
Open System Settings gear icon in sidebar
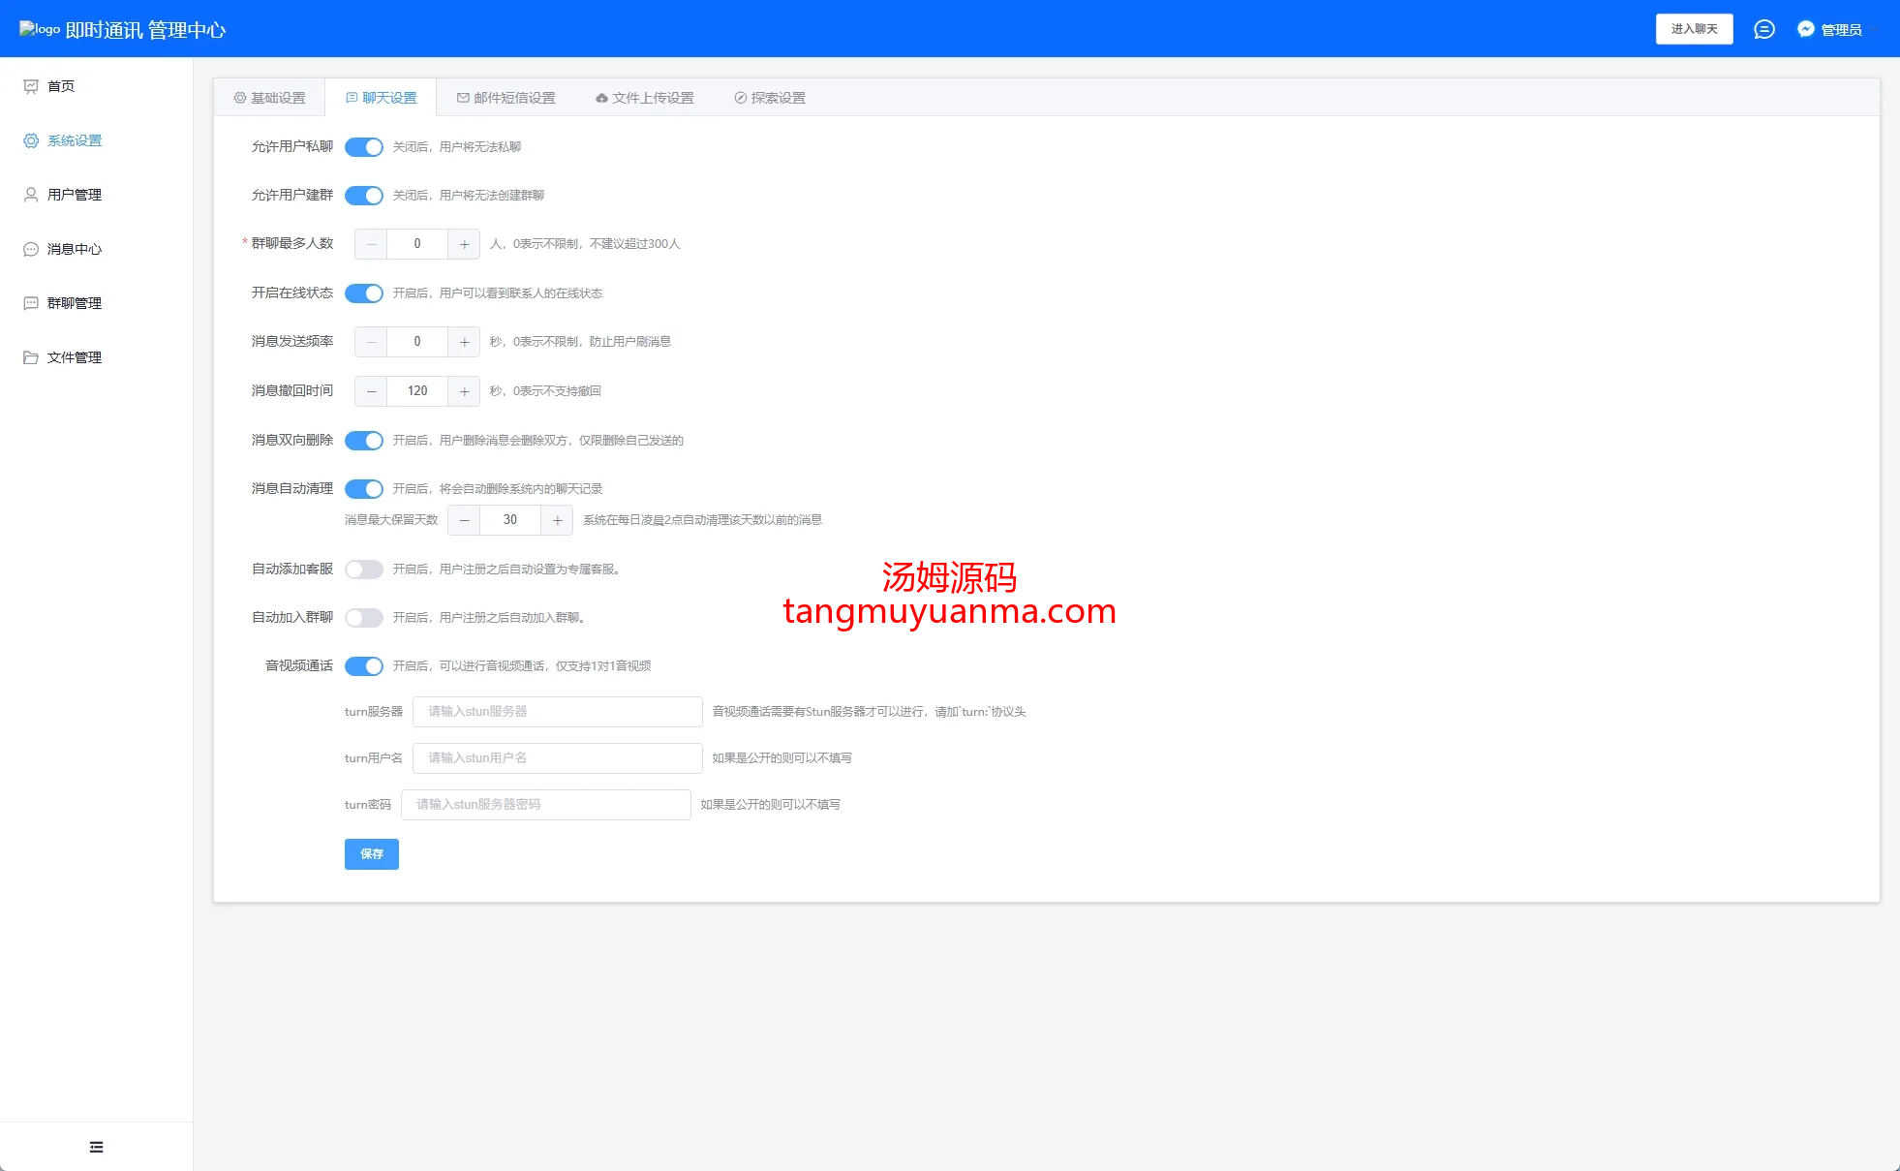(31, 140)
